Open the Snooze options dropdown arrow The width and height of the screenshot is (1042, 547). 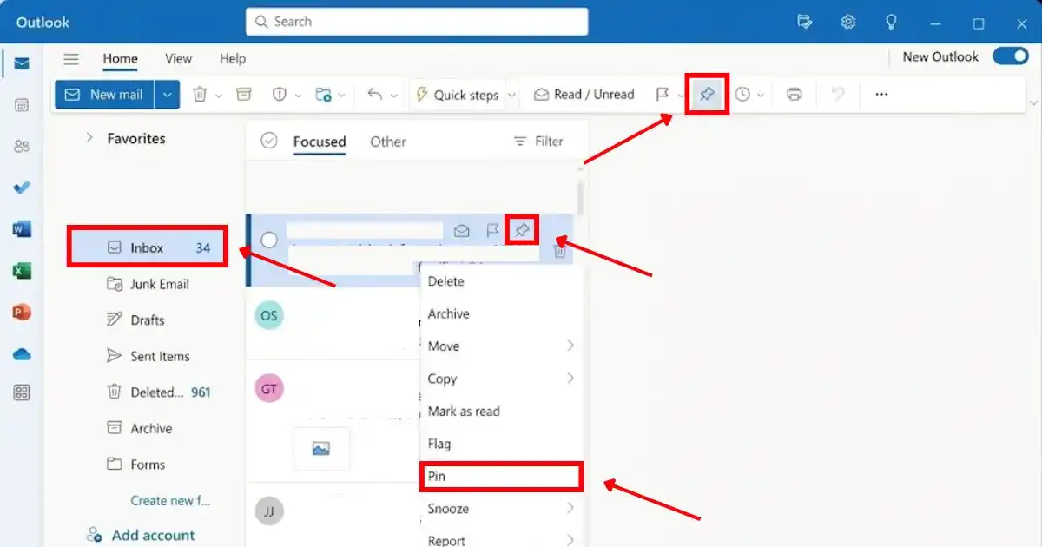click(762, 96)
